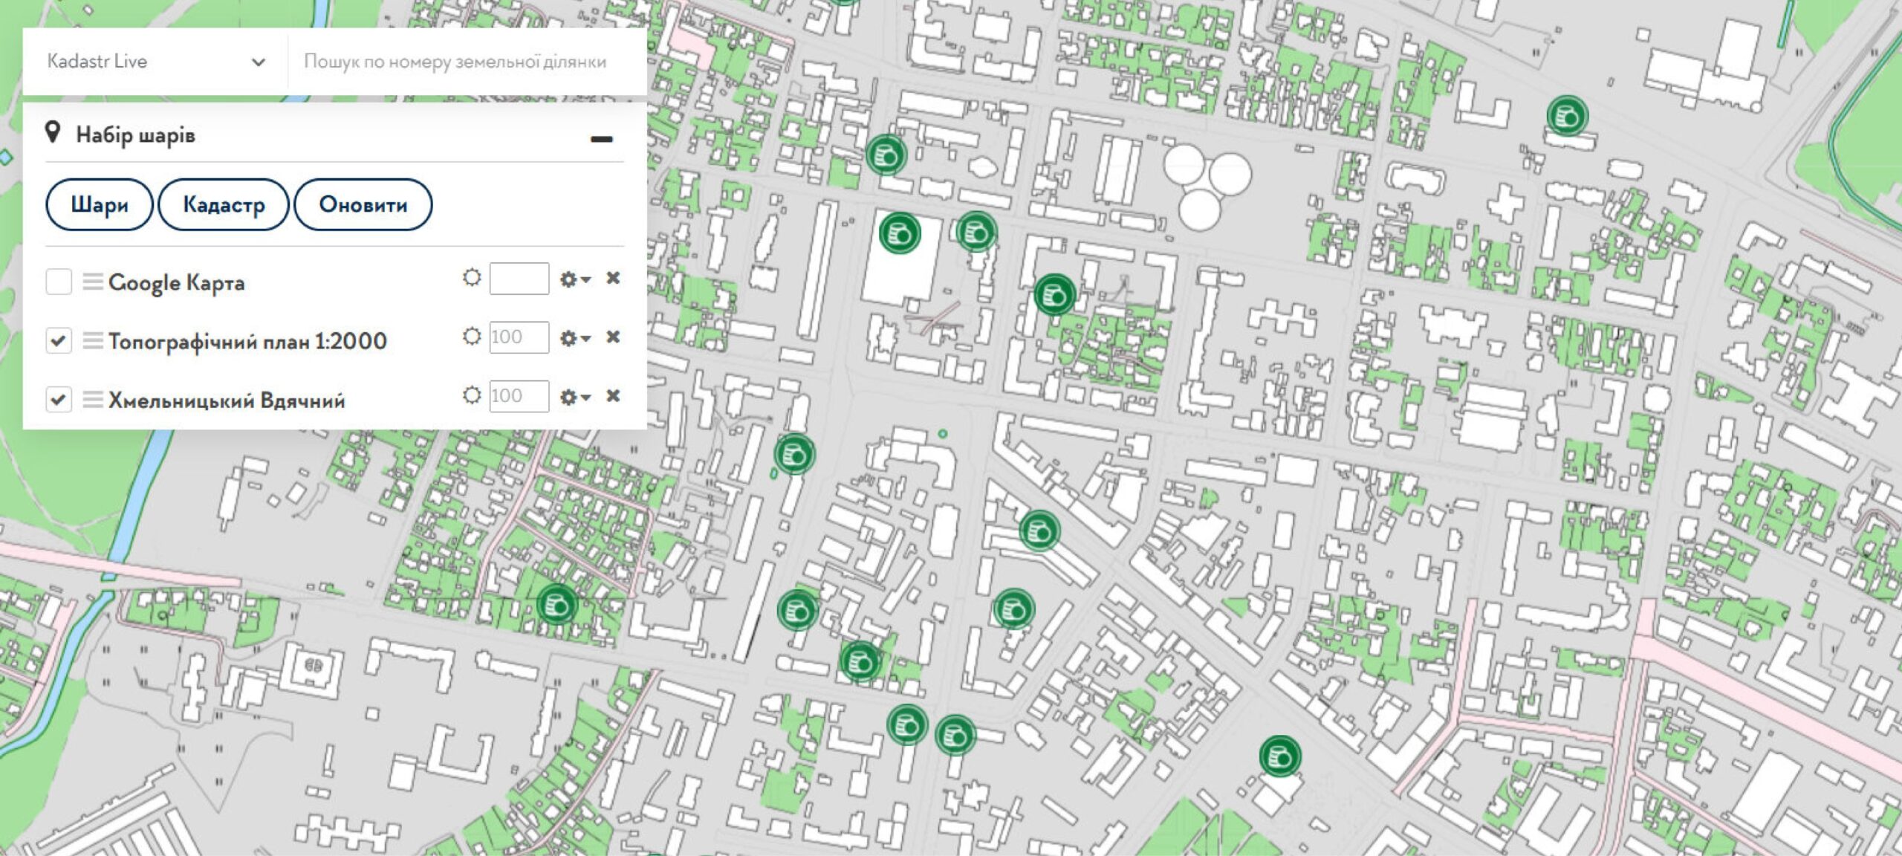Uncheck the Топографічний план 1:2000 layer
The height and width of the screenshot is (856, 1902).
59,341
